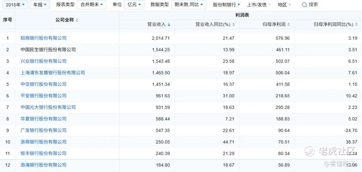This screenshot has height=172, width=362.
Task: Open 华夏银行股份有限公司 link
Action: click(43, 119)
